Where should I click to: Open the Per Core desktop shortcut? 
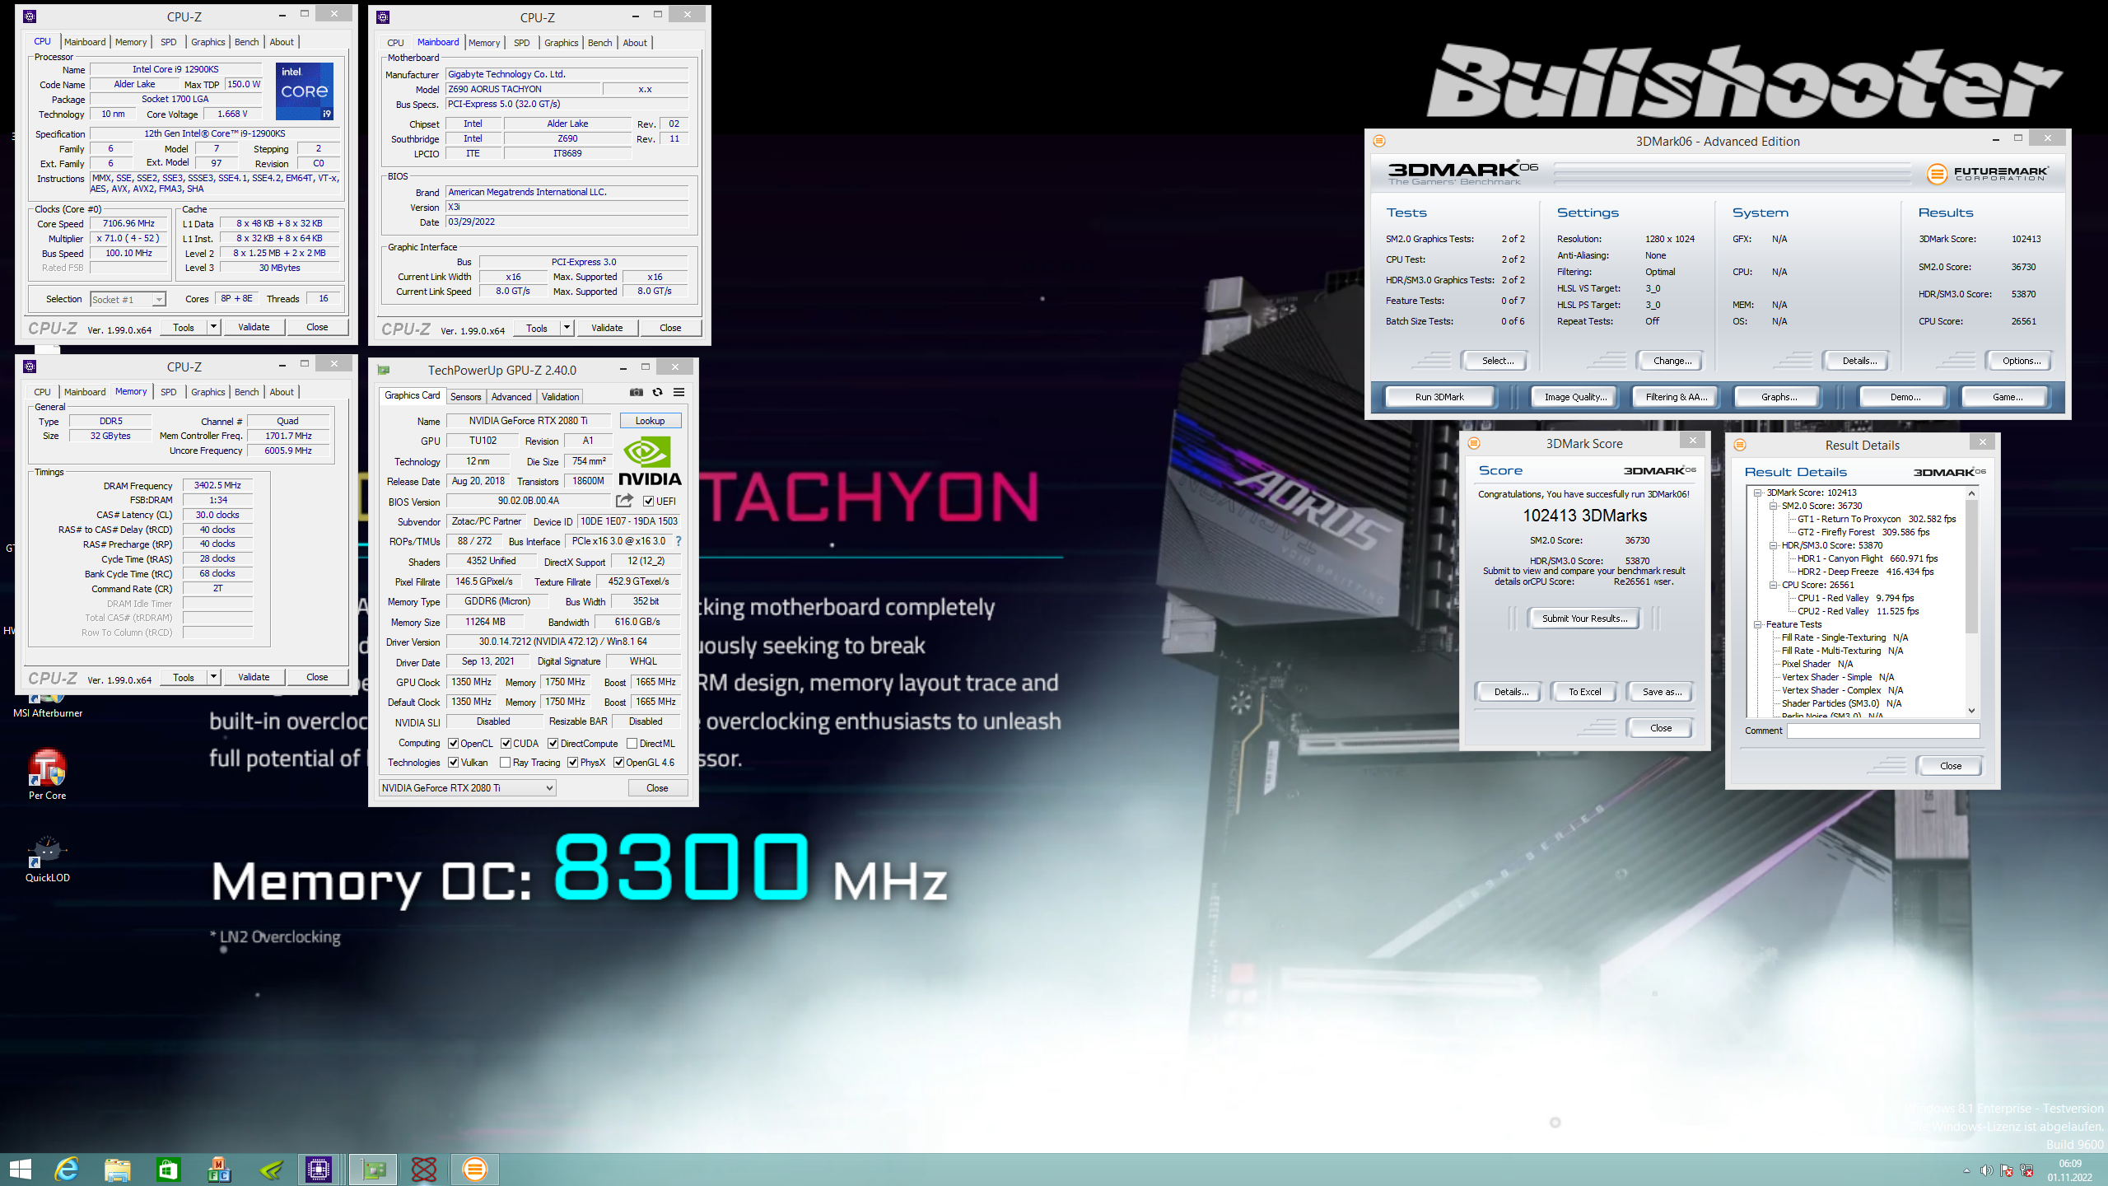tap(47, 775)
